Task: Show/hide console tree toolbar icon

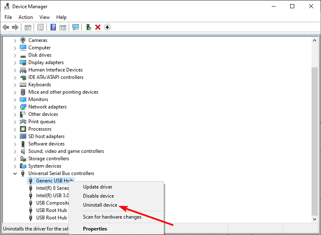Action: click(x=28, y=27)
